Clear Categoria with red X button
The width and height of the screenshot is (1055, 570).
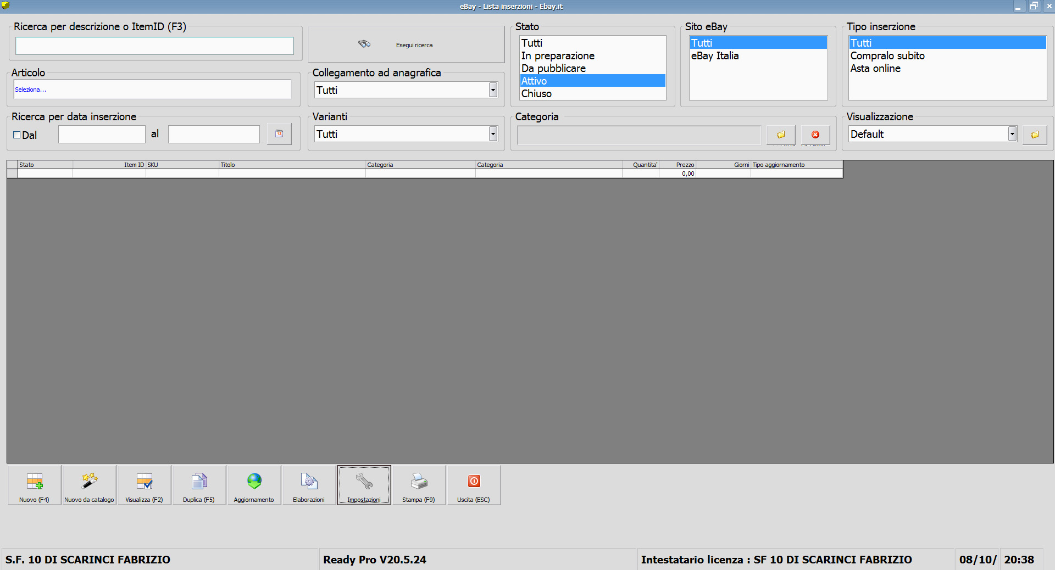(815, 135)
